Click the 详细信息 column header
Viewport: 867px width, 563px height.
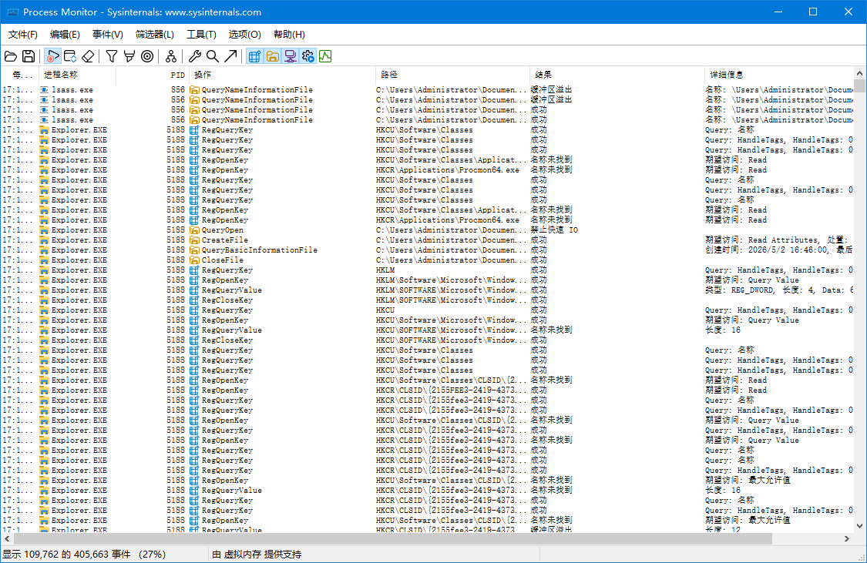(x=779, y=75)
